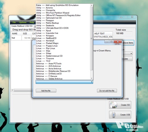This screenshot has width=148, height=132.
Task: Click Do not add this file button
Action: [107, 91]
